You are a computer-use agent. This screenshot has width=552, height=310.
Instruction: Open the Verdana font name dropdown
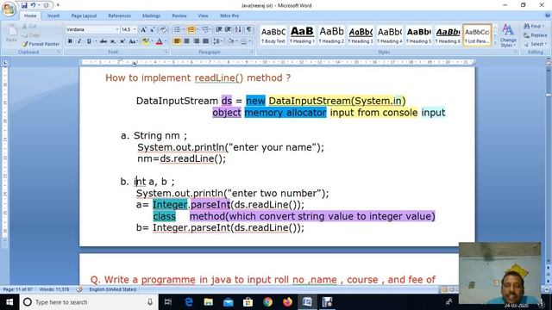117,29
